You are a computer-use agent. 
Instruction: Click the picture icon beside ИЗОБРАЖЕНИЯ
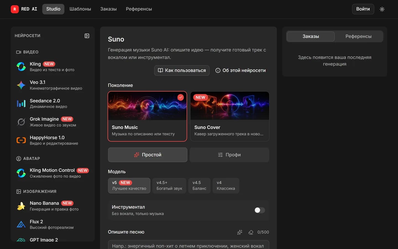[x=19, y=191]
